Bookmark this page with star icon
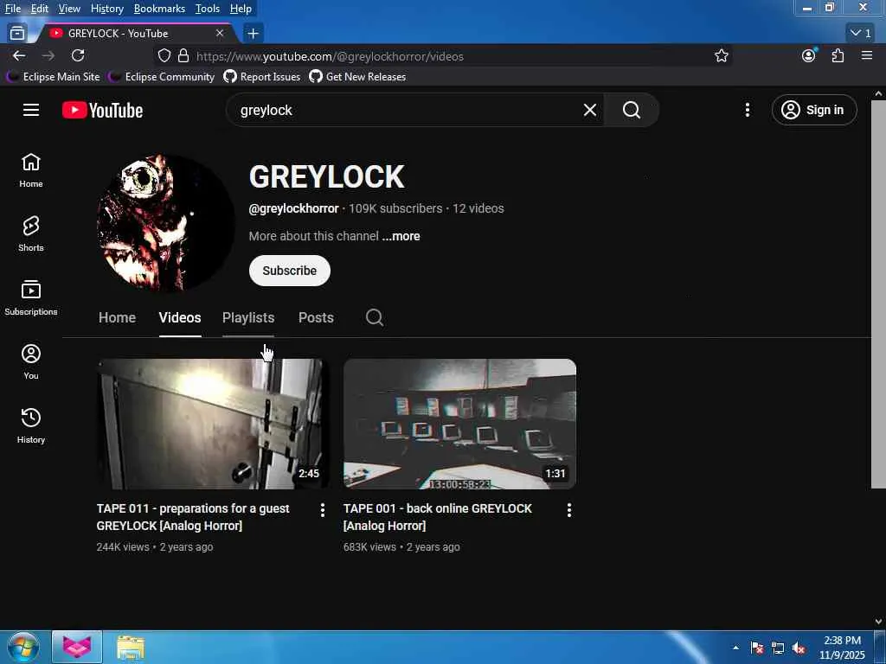This screenshot has width=886, height=664. (x=721, y=56)
